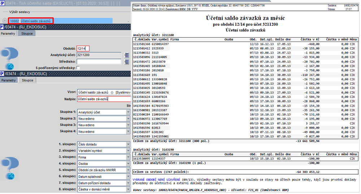Click the list icon beside Středisko field
Image resolution: width=361 pixels, height=194 pixels.
[126, 62]
